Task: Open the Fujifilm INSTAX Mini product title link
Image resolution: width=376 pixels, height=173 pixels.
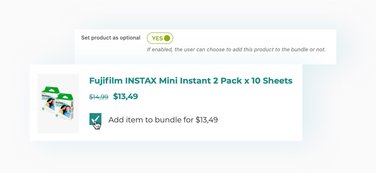Action: pyautogui.click(x=191, y=81)
